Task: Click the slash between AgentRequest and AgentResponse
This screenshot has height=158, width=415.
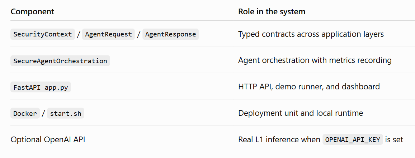Action: [139, 35]
